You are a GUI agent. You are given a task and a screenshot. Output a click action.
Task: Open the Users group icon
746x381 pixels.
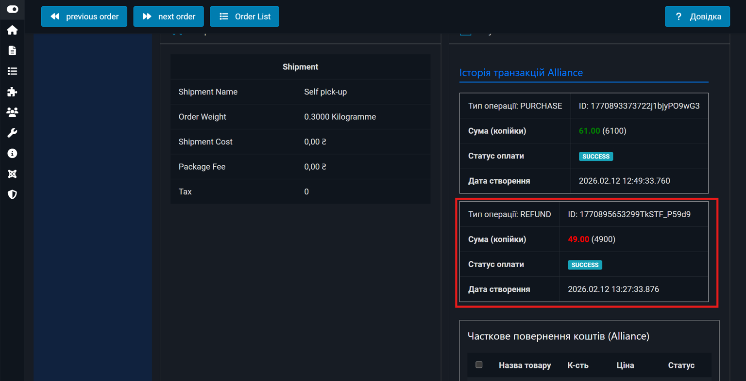(x=12, y=112)
